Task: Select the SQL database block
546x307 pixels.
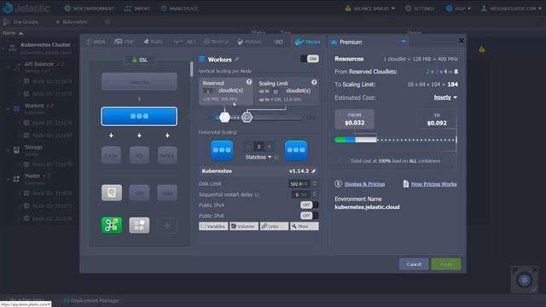Action: point(139,155)
